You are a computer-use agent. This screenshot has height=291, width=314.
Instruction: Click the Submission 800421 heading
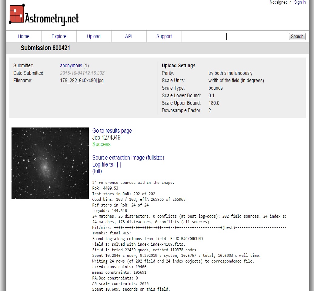[45, 48]
